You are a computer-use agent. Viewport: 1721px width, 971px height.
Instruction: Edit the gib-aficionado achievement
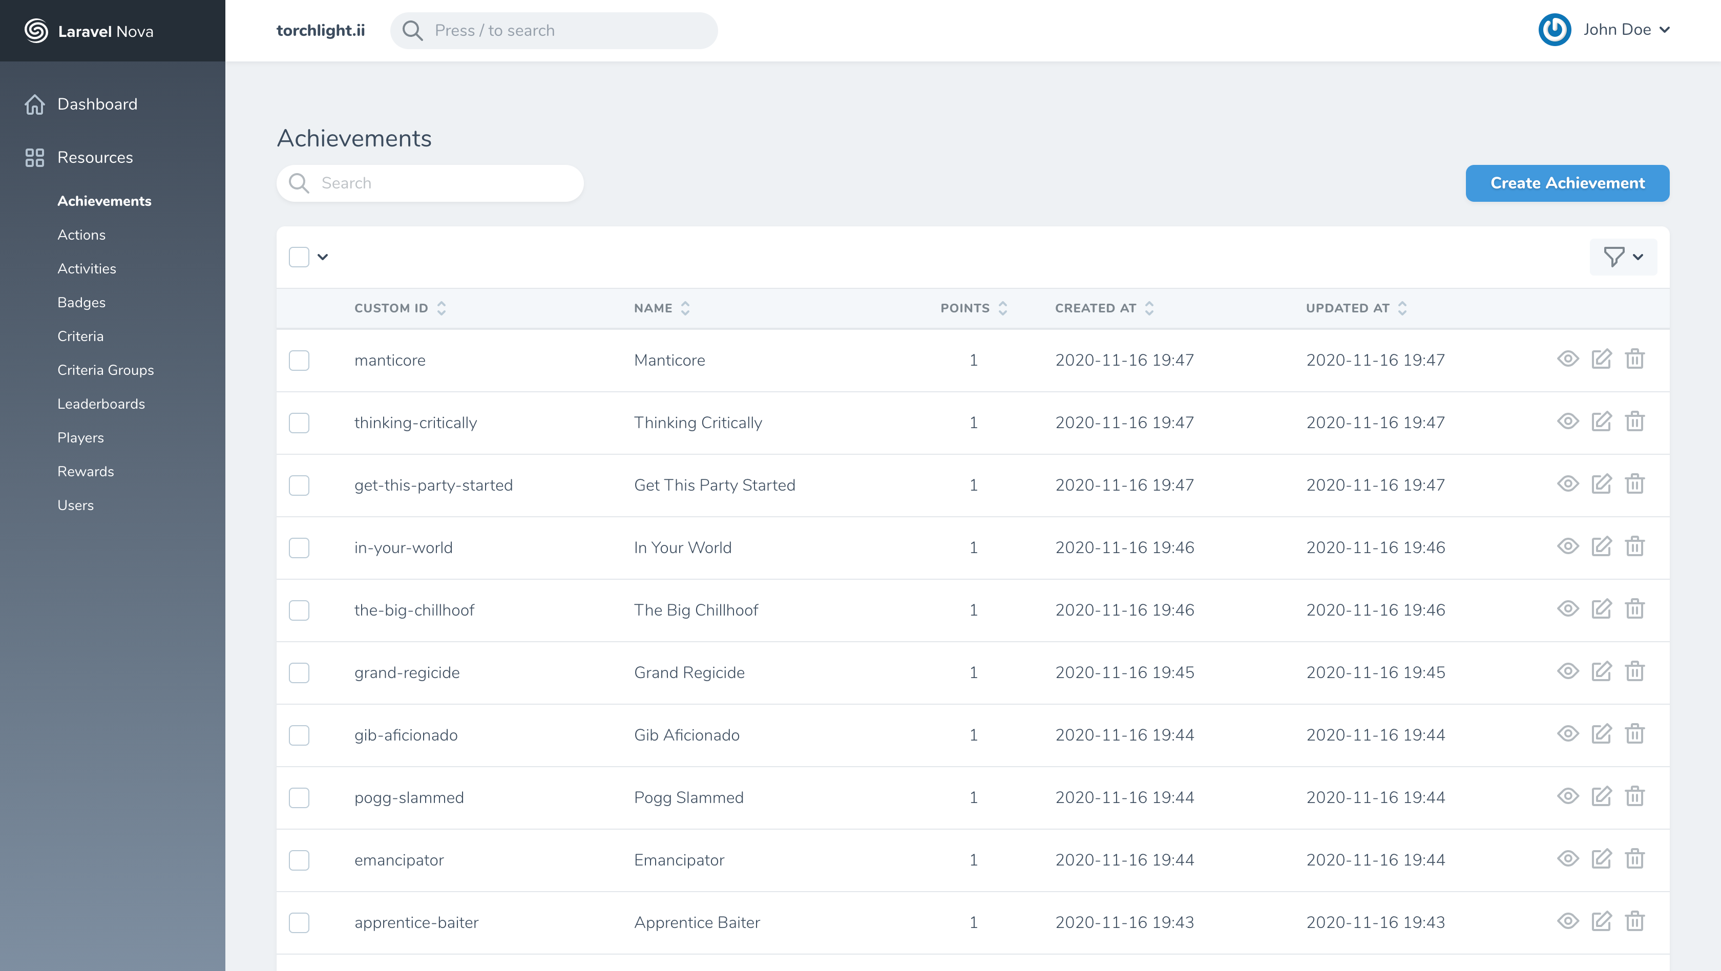(1602, 734)
